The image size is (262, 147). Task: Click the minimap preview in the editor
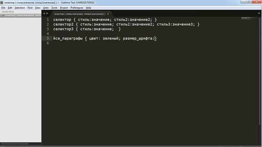coord(248,18)
